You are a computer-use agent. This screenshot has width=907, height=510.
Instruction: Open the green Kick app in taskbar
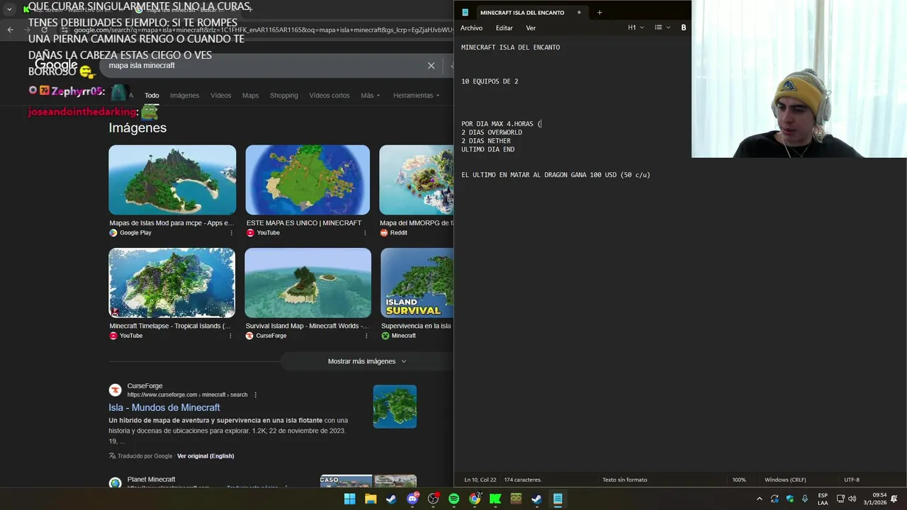pos(495,499)
